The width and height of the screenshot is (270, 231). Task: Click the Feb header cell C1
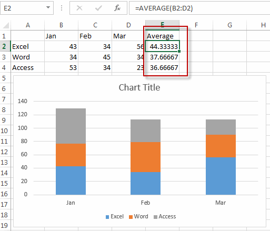95,36
